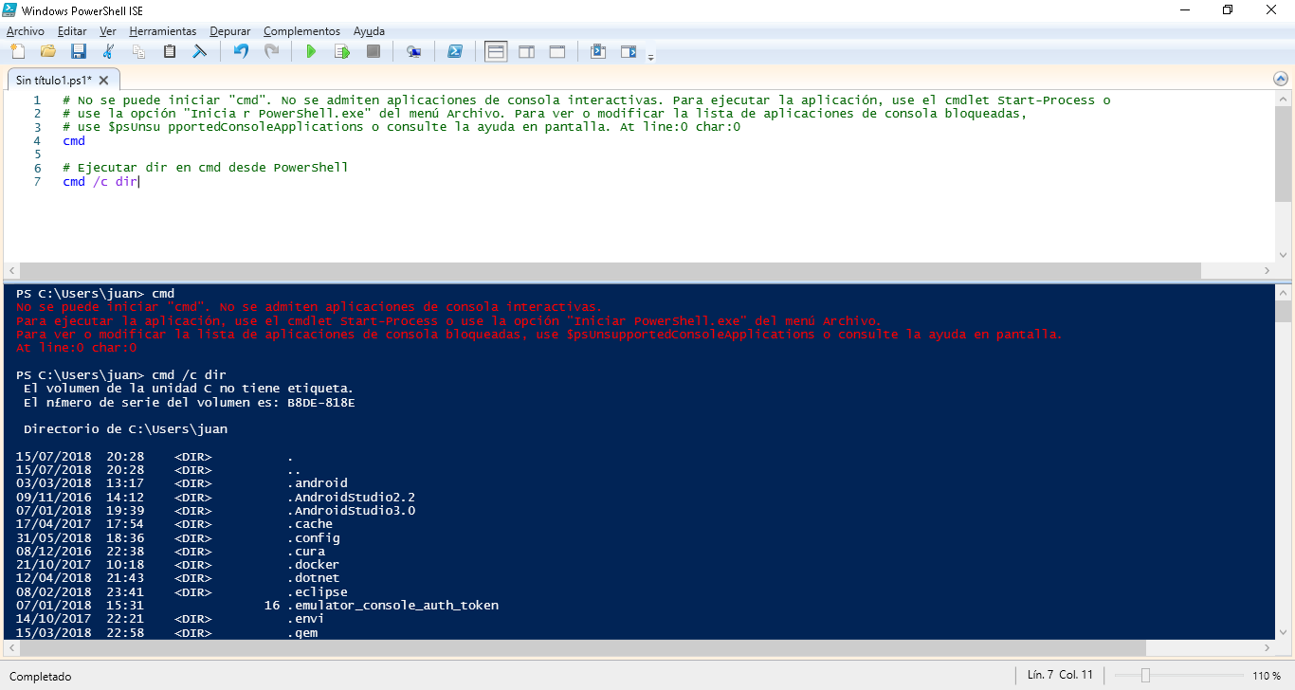Open the Archivo menu
1295x690 pixels.
(26, 31)
